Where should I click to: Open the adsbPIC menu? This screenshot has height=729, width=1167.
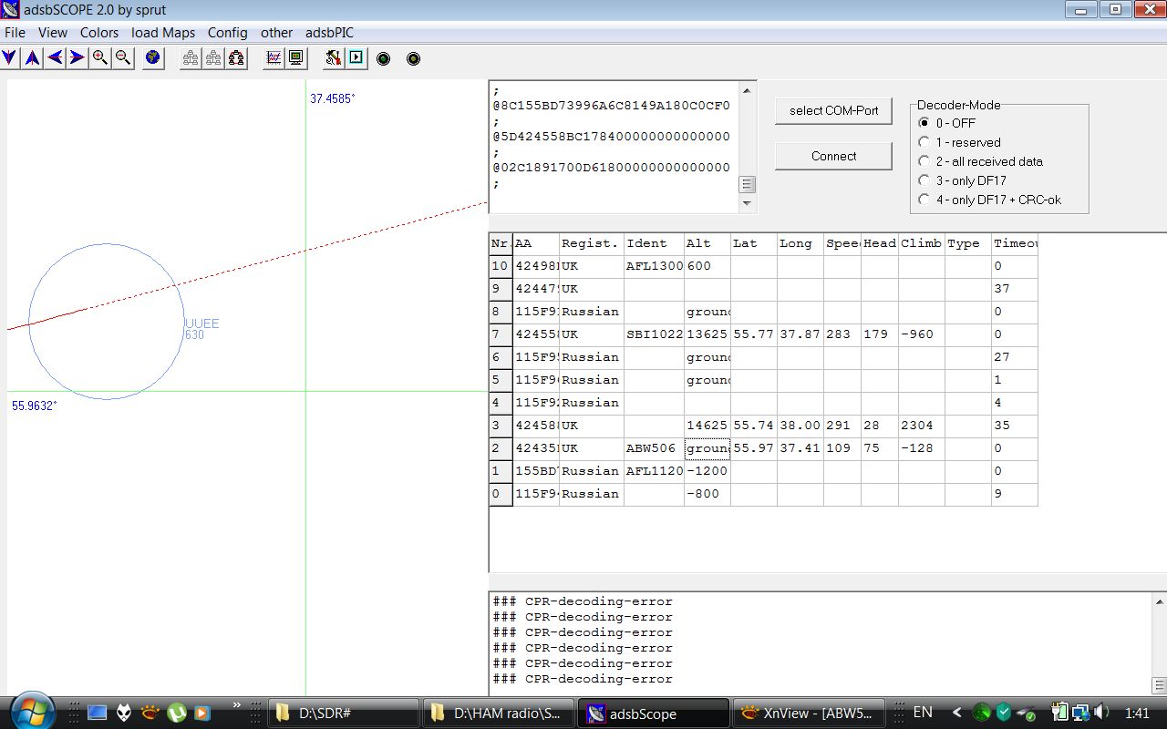pyautogui.click(x=329, y=33)
